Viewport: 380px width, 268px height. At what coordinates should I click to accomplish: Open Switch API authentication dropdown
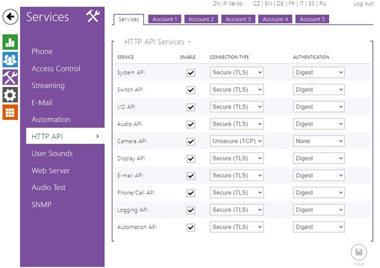[x=319, y=90]
